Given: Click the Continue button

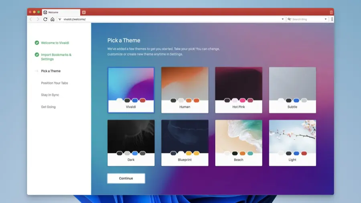Looking at the screenshot, I should click(126, 179).
